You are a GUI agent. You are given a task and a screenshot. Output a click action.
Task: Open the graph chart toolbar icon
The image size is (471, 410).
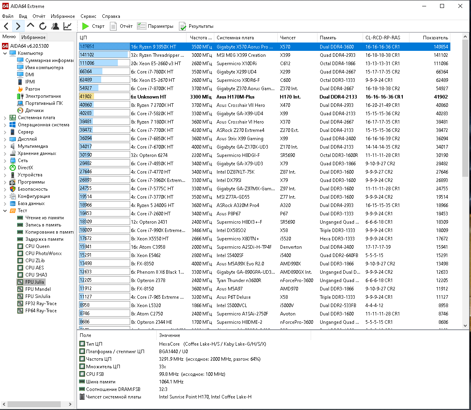point(67,26)
